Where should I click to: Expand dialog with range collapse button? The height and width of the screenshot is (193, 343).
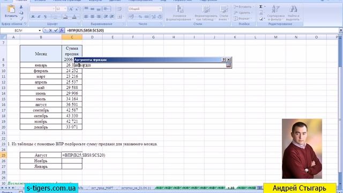click(228, 65)
